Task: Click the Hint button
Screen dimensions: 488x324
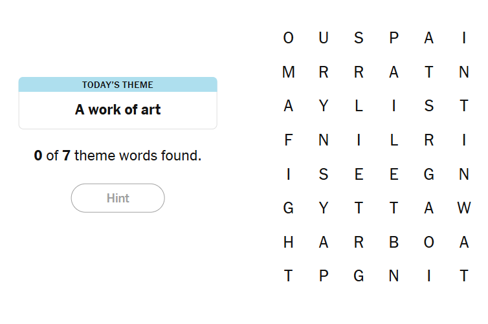Action: [118, 198]
